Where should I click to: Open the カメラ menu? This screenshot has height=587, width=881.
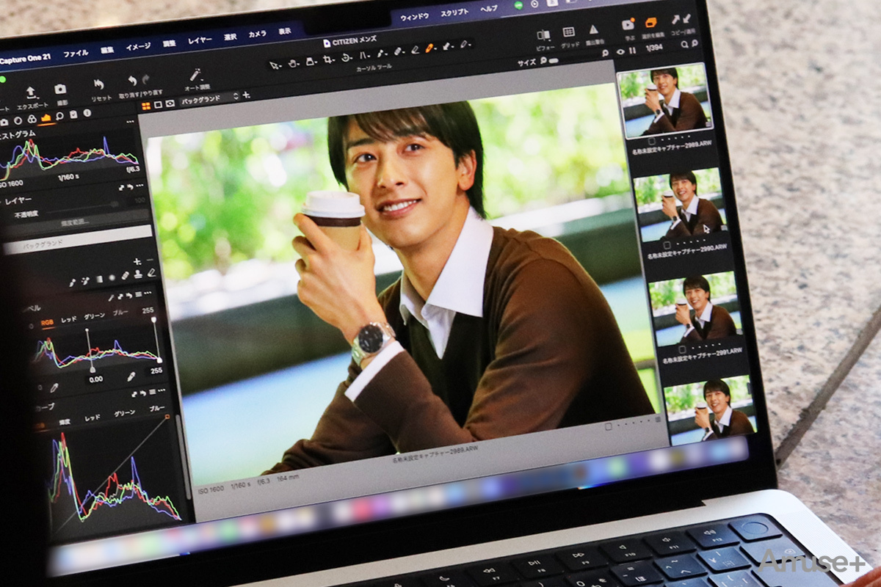(258, 34)
